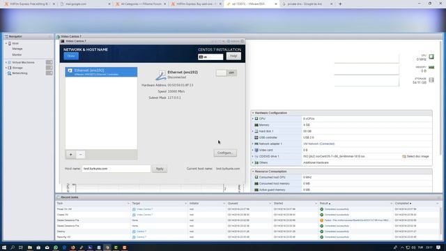Expand the CPU hardware row

coord(252,119)
